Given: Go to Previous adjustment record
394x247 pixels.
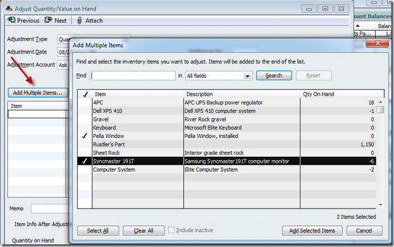Looking at the screenshot, I should pos(24,20).
